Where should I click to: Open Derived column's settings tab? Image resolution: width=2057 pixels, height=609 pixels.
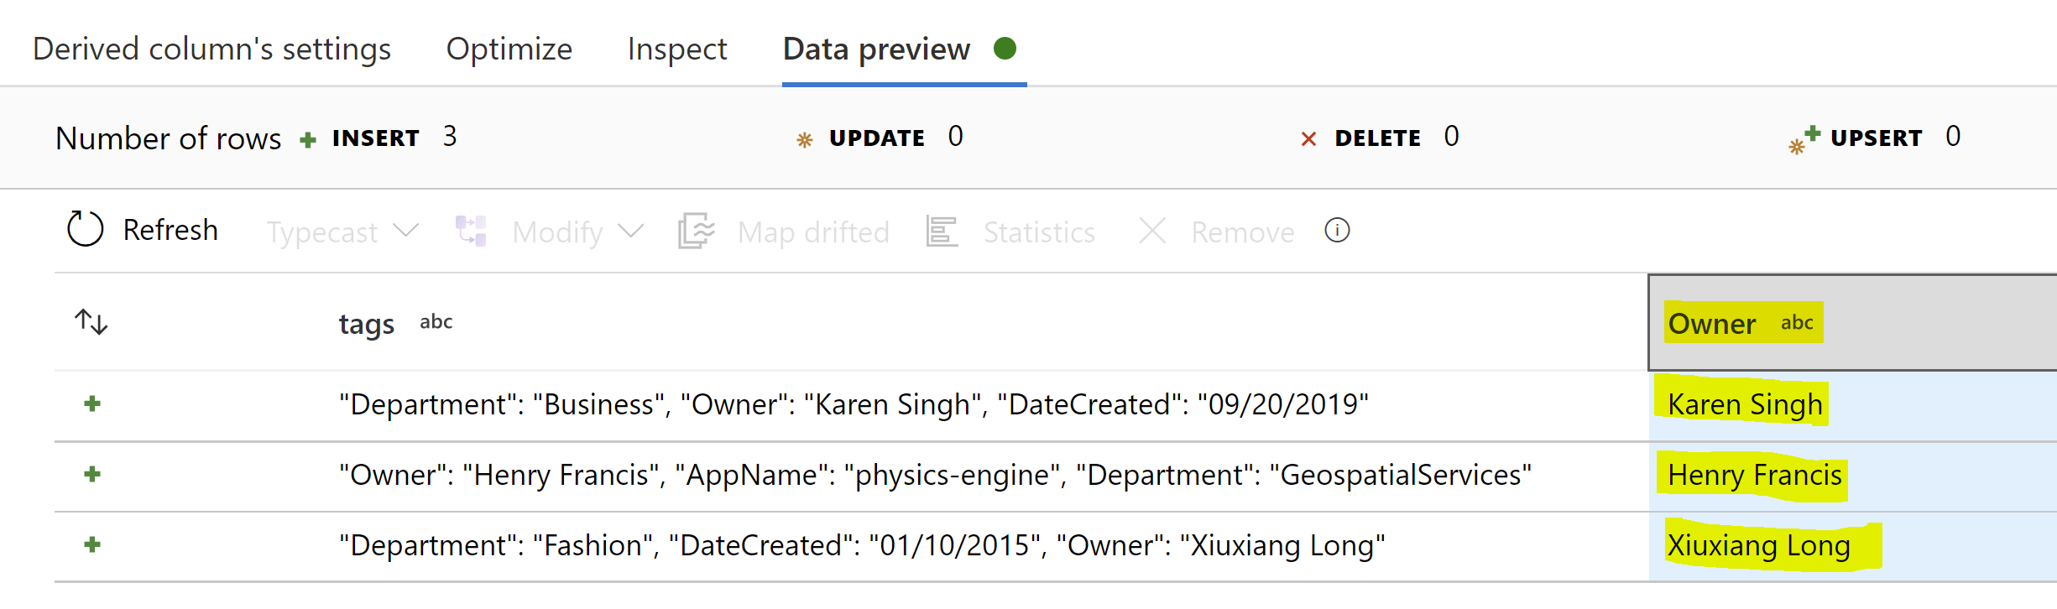211,49
